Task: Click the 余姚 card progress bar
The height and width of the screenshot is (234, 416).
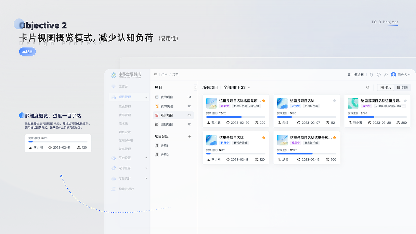Action: 306,117
